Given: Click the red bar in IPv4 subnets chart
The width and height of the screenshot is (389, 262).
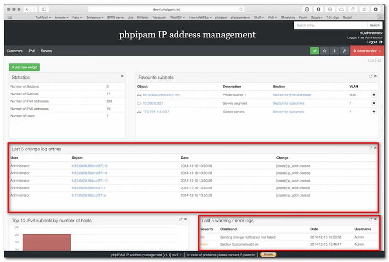Looking at the screenshot, I should (x=46, y=241).
